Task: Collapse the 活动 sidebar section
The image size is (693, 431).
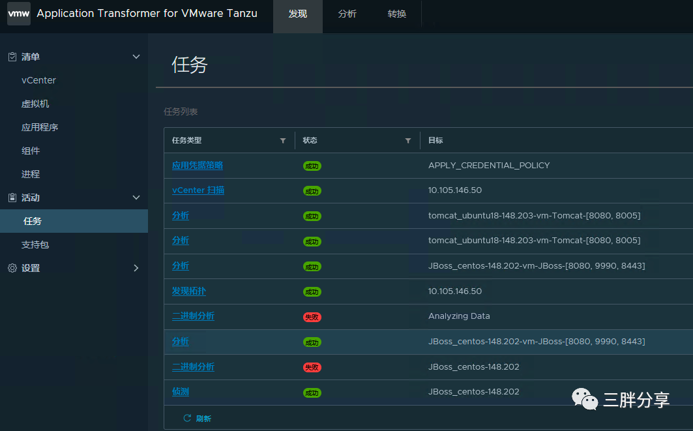Action: coord(136,198)
